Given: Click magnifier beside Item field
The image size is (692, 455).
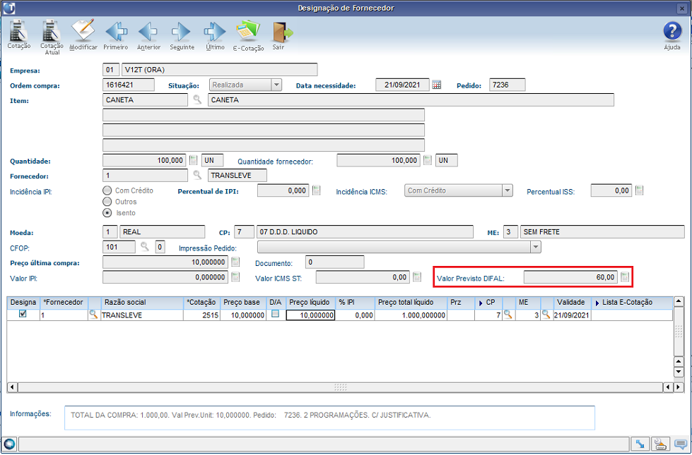Looking at the screenshot, I should [x=197, y=99].
